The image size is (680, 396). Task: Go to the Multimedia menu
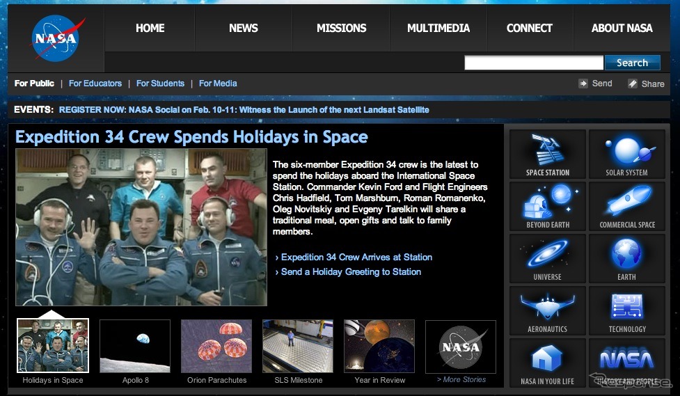click(438, 29)
